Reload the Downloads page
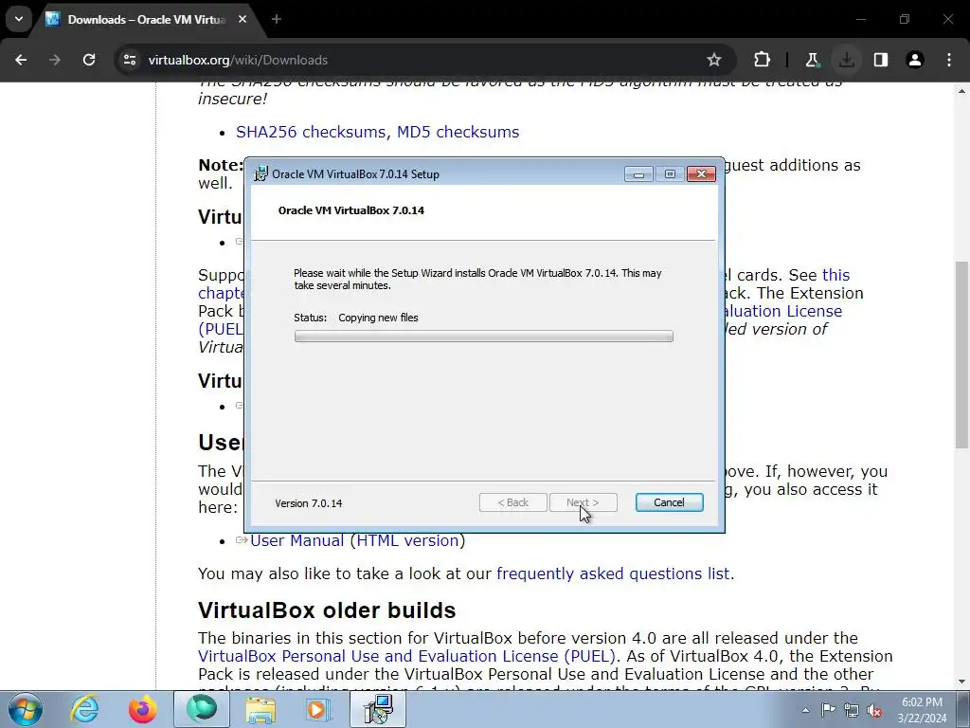The image size is (970, 728). pyautogui.click(x=89, y=60)
